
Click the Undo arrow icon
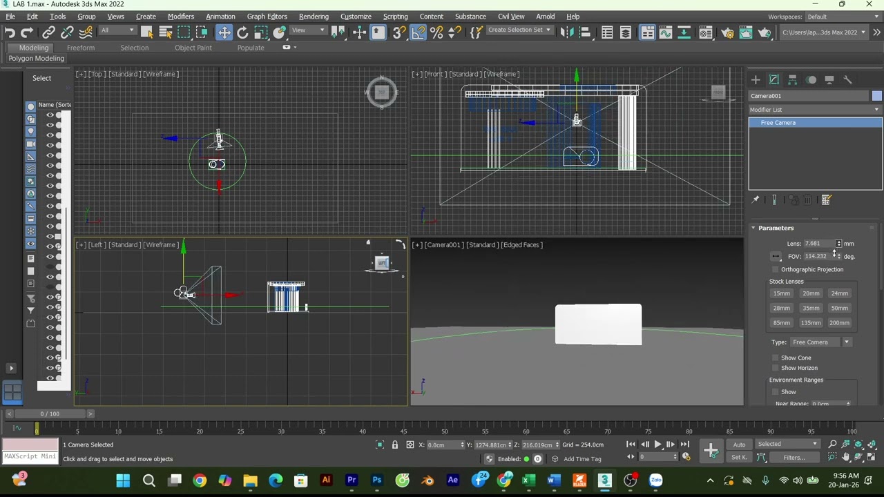click(x=10, y=32)
